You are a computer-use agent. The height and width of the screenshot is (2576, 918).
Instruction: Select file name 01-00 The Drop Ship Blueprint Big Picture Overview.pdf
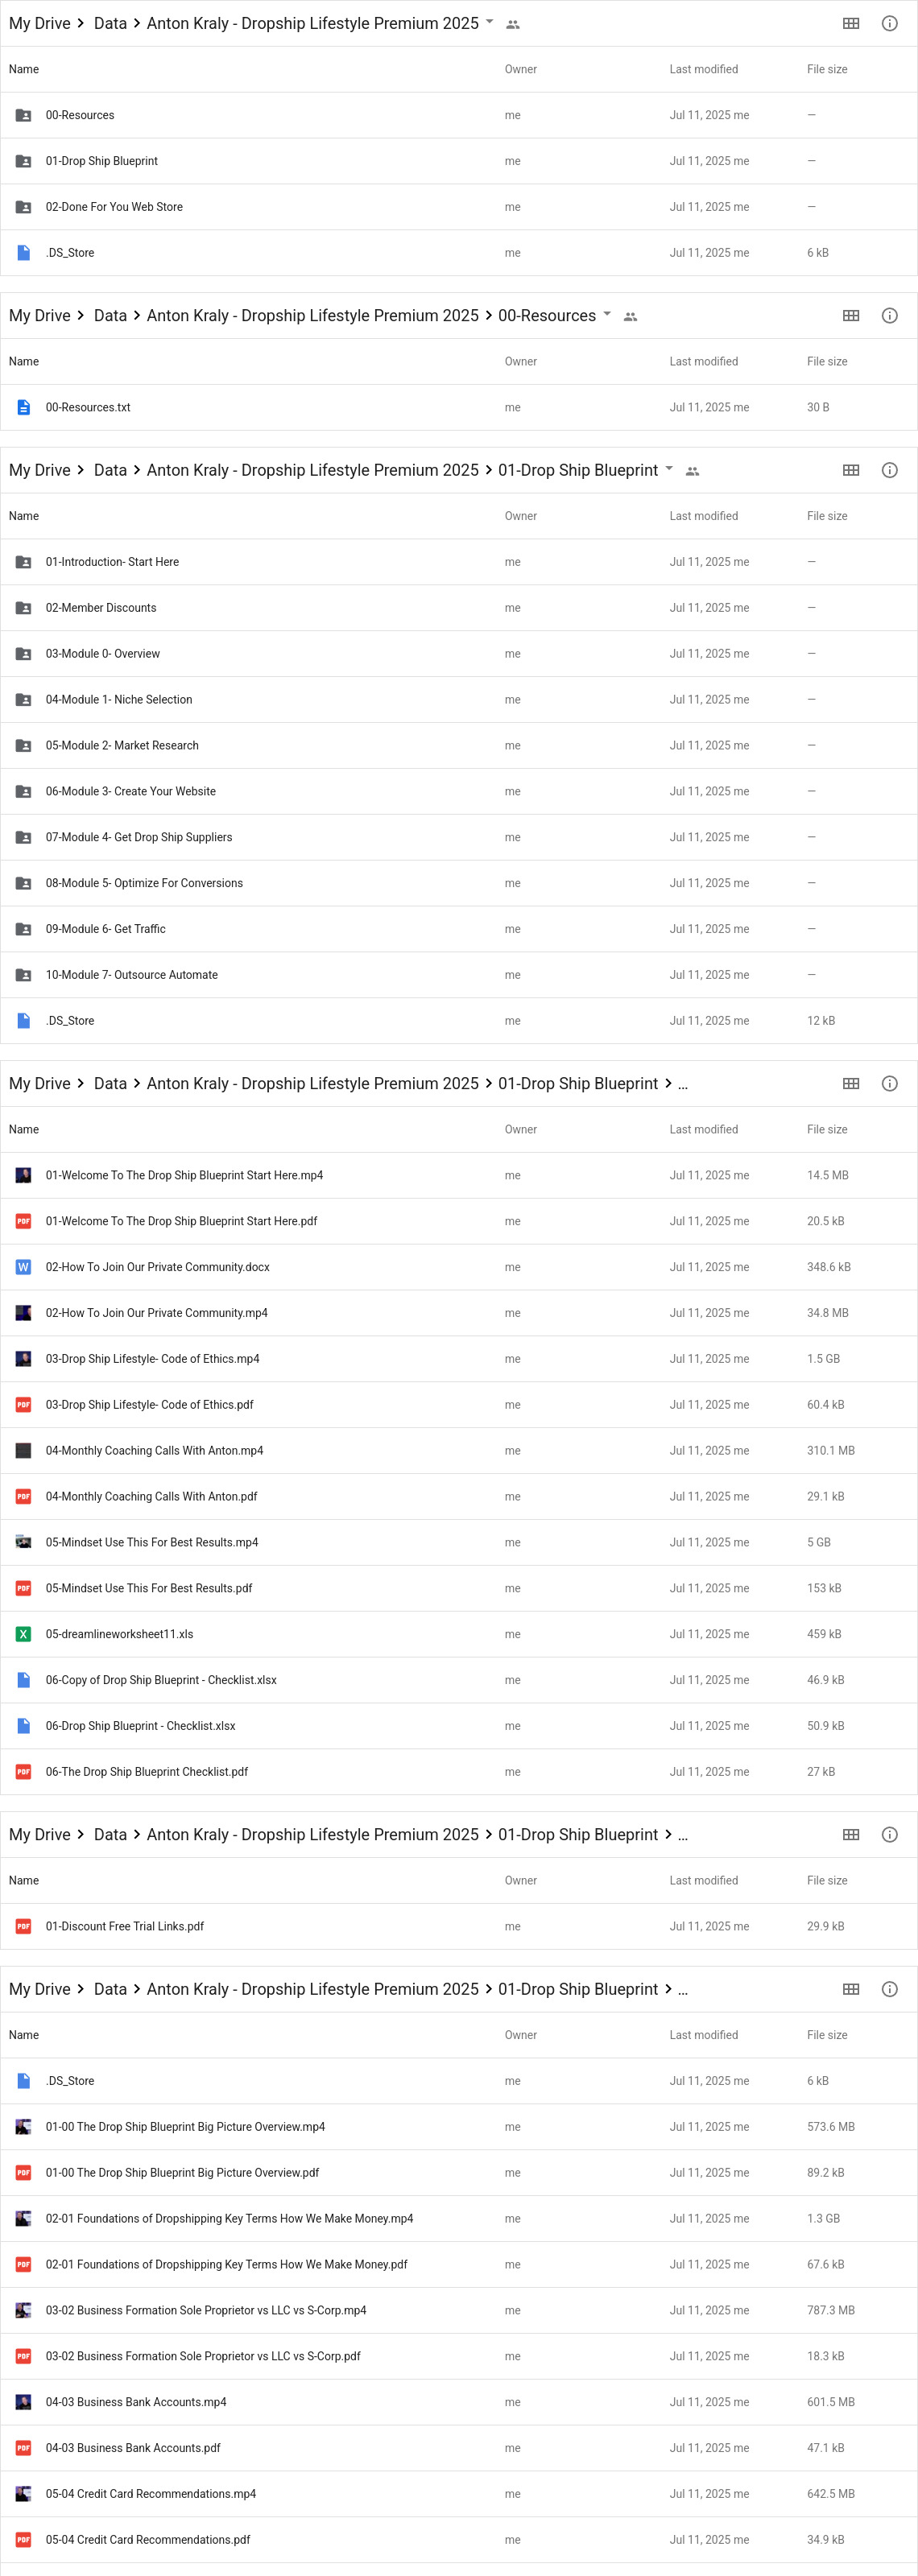pos(183,2173)
